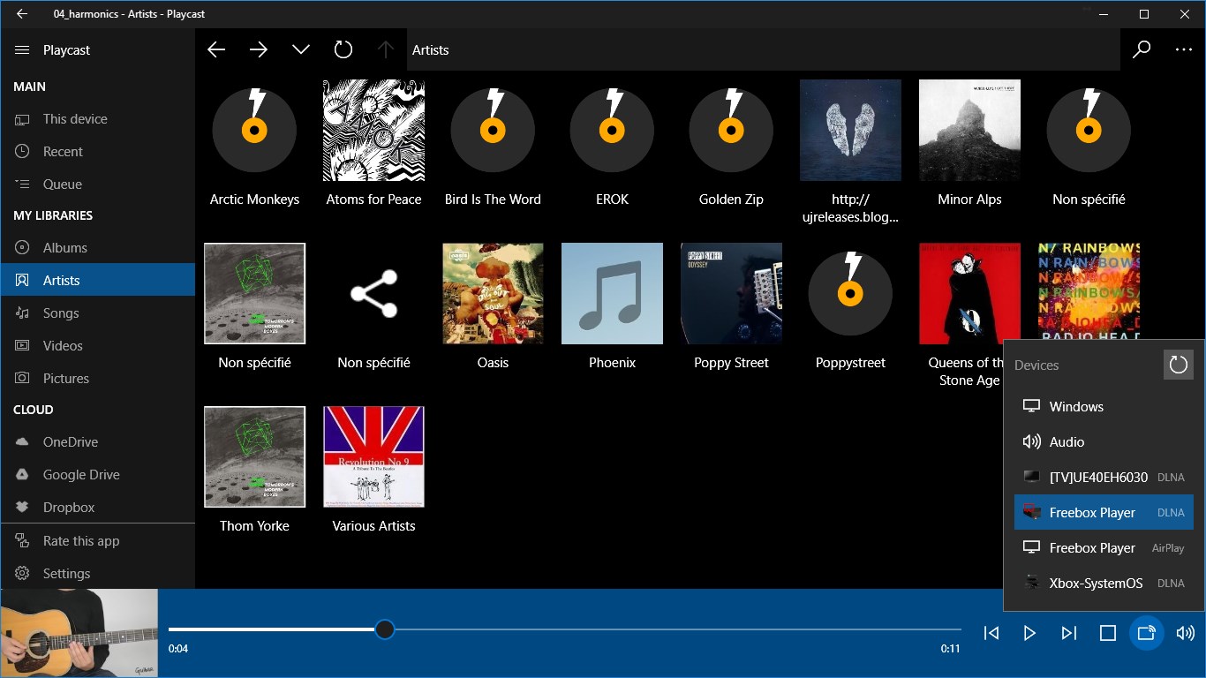Image resolution: width=1206 pixels, height=678 pixels.
Task: Go to the previous track
Action: 991,633
